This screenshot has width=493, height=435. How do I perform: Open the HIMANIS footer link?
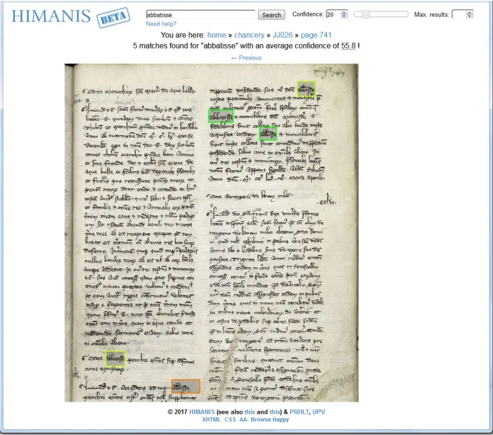click(202, 412)
